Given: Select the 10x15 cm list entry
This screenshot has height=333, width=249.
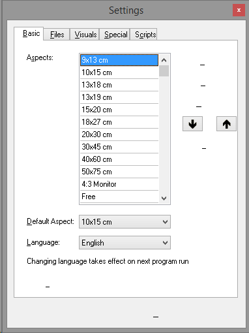Looking at the screenshot, I should (119, 72).
